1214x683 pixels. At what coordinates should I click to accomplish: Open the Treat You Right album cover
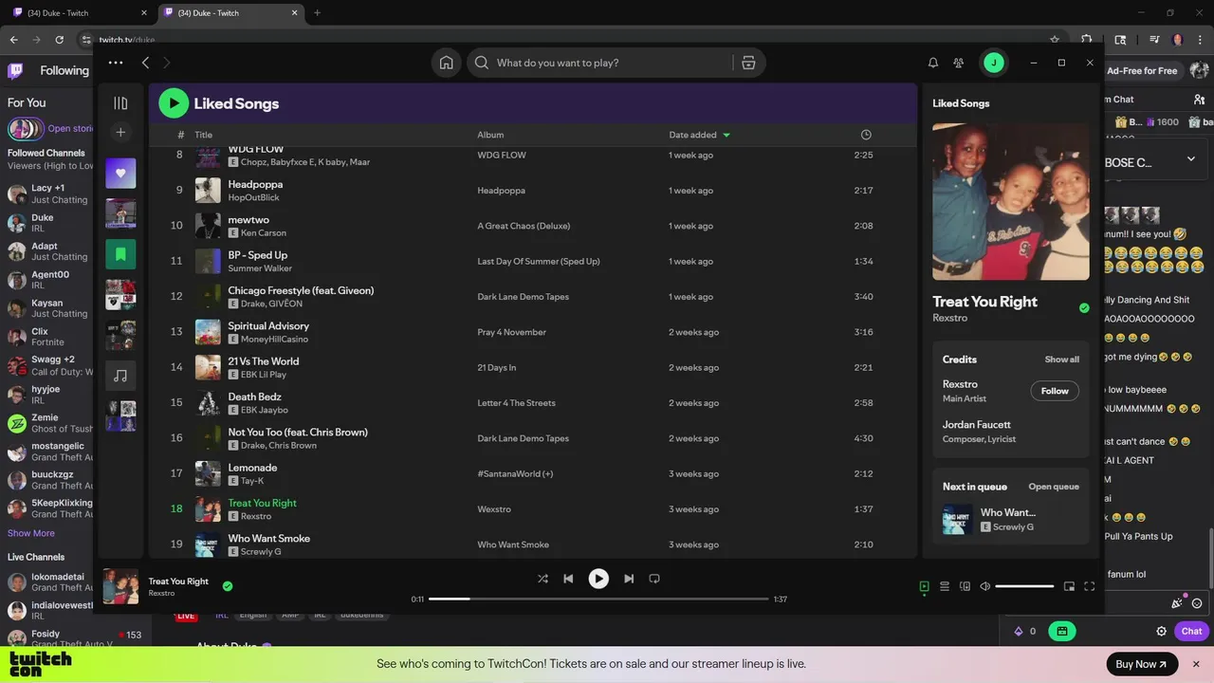tap(1011, 201)
